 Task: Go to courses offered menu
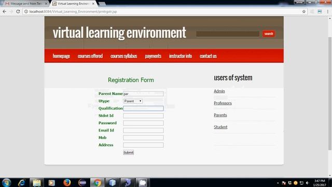[x=90, y=56]
